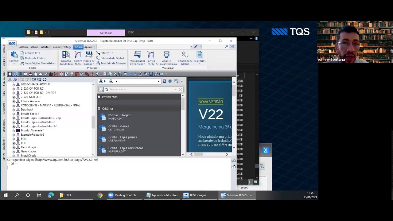Open Dados de Pórtico

[33, 58]
